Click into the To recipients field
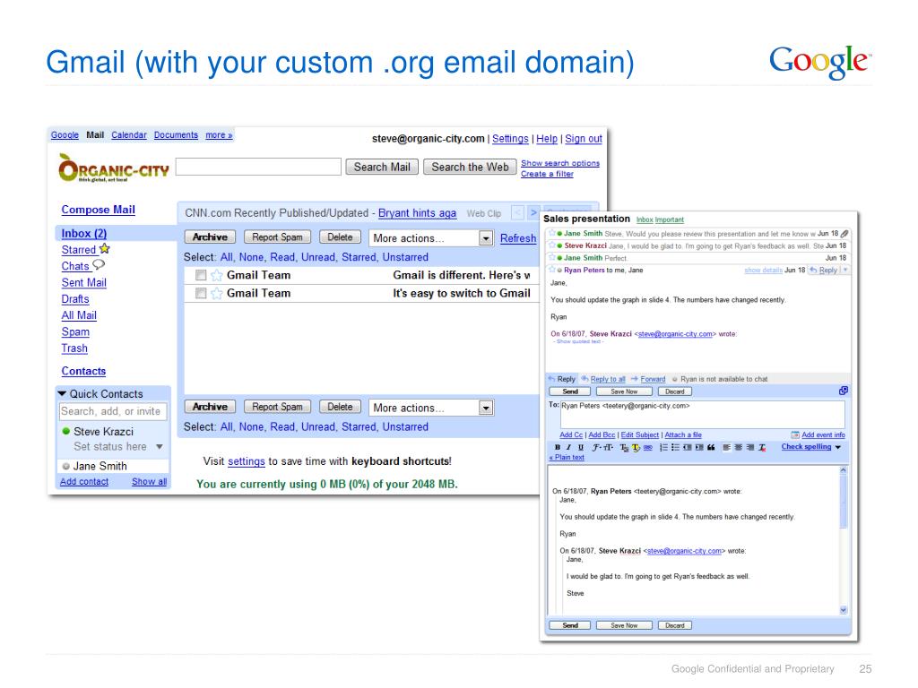The width and height of the screenshot is (918, 688). click(x=703, y=414)
